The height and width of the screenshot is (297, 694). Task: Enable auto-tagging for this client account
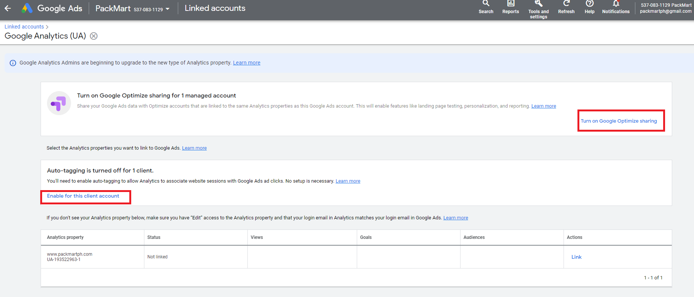pos(83,196)
